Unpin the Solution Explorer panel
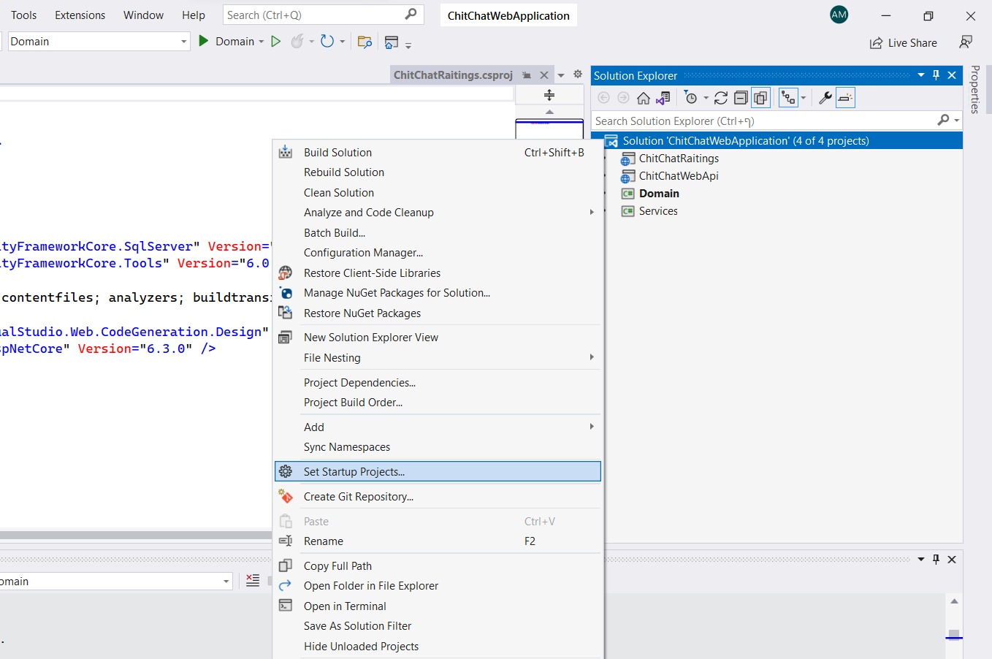The image size is (992, 659). pos(936,75)
